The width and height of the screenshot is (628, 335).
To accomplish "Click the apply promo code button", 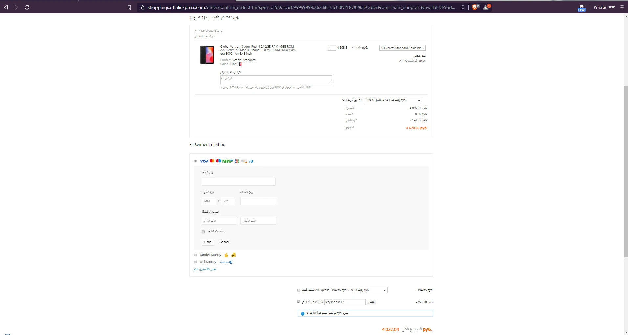I will coord(371,302).
